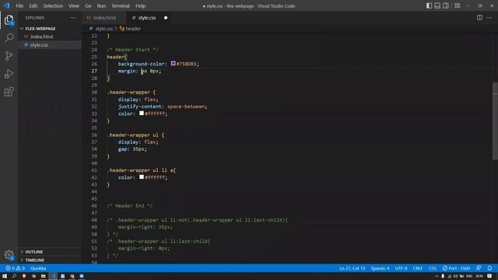Open the Source Control view

pos(9,56)
